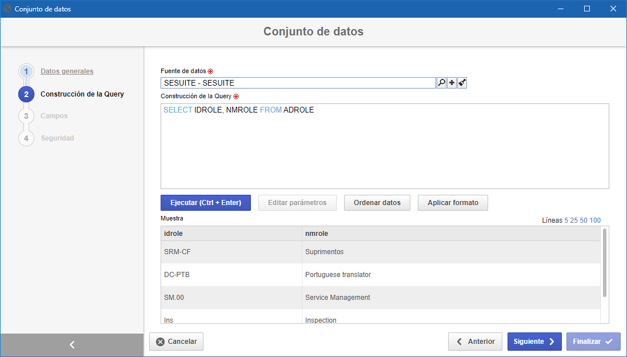
Task: Select SM.00 cell
Action: (x=231, y=298)
